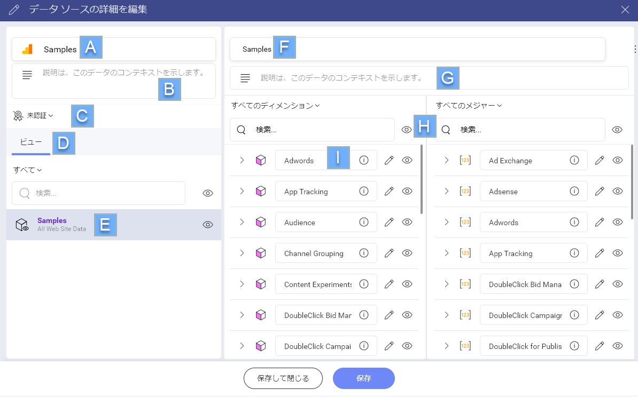
Task: Expand the Ad Exchange measure row
Action: 446,160
